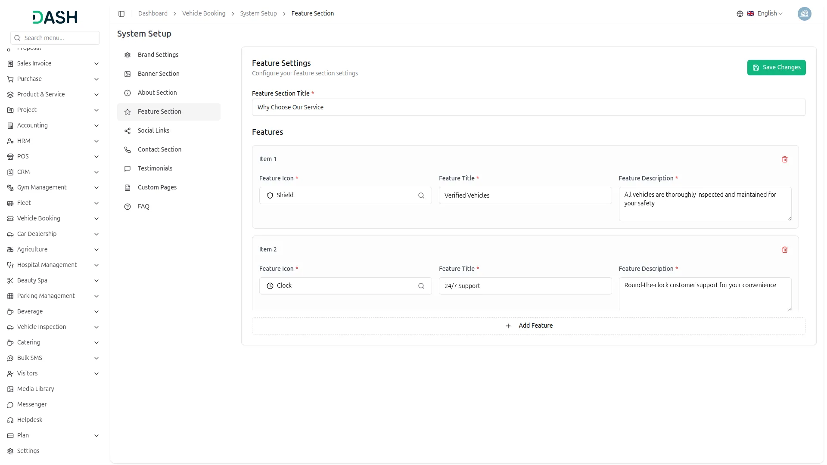Click the globe language icon
Viewport: 827px width, 465px height.
[x=740, y=14]
